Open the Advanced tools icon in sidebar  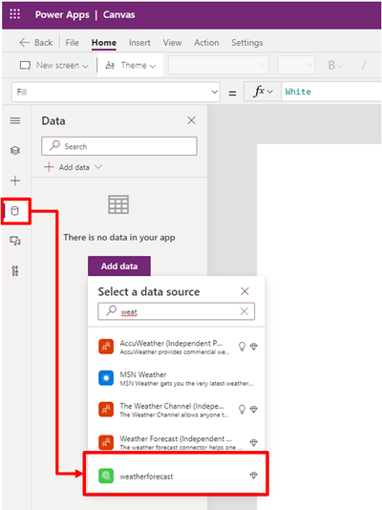pyautogui.click(x=15, y=271)
